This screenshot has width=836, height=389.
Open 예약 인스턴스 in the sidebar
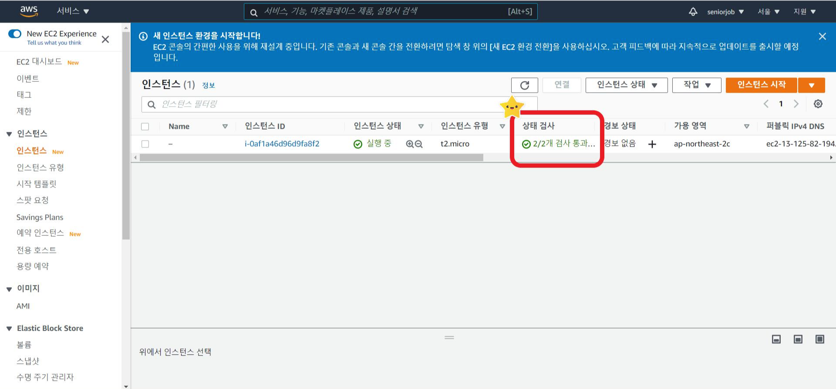click(40, 233)
